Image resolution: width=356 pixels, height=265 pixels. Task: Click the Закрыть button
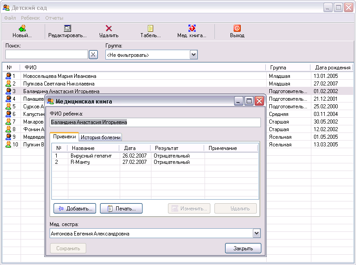tap(243, 248)
